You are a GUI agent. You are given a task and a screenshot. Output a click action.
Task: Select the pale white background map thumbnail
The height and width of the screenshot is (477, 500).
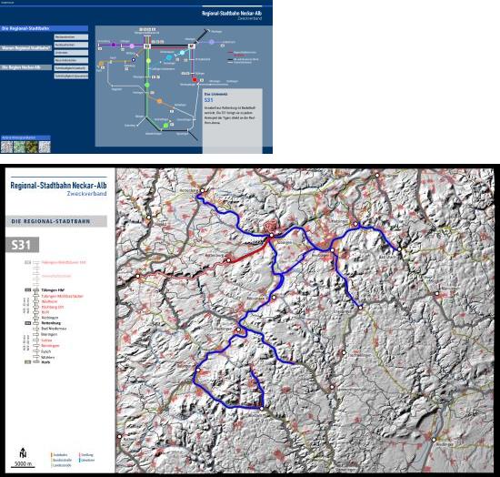click(x=45, y=147)
